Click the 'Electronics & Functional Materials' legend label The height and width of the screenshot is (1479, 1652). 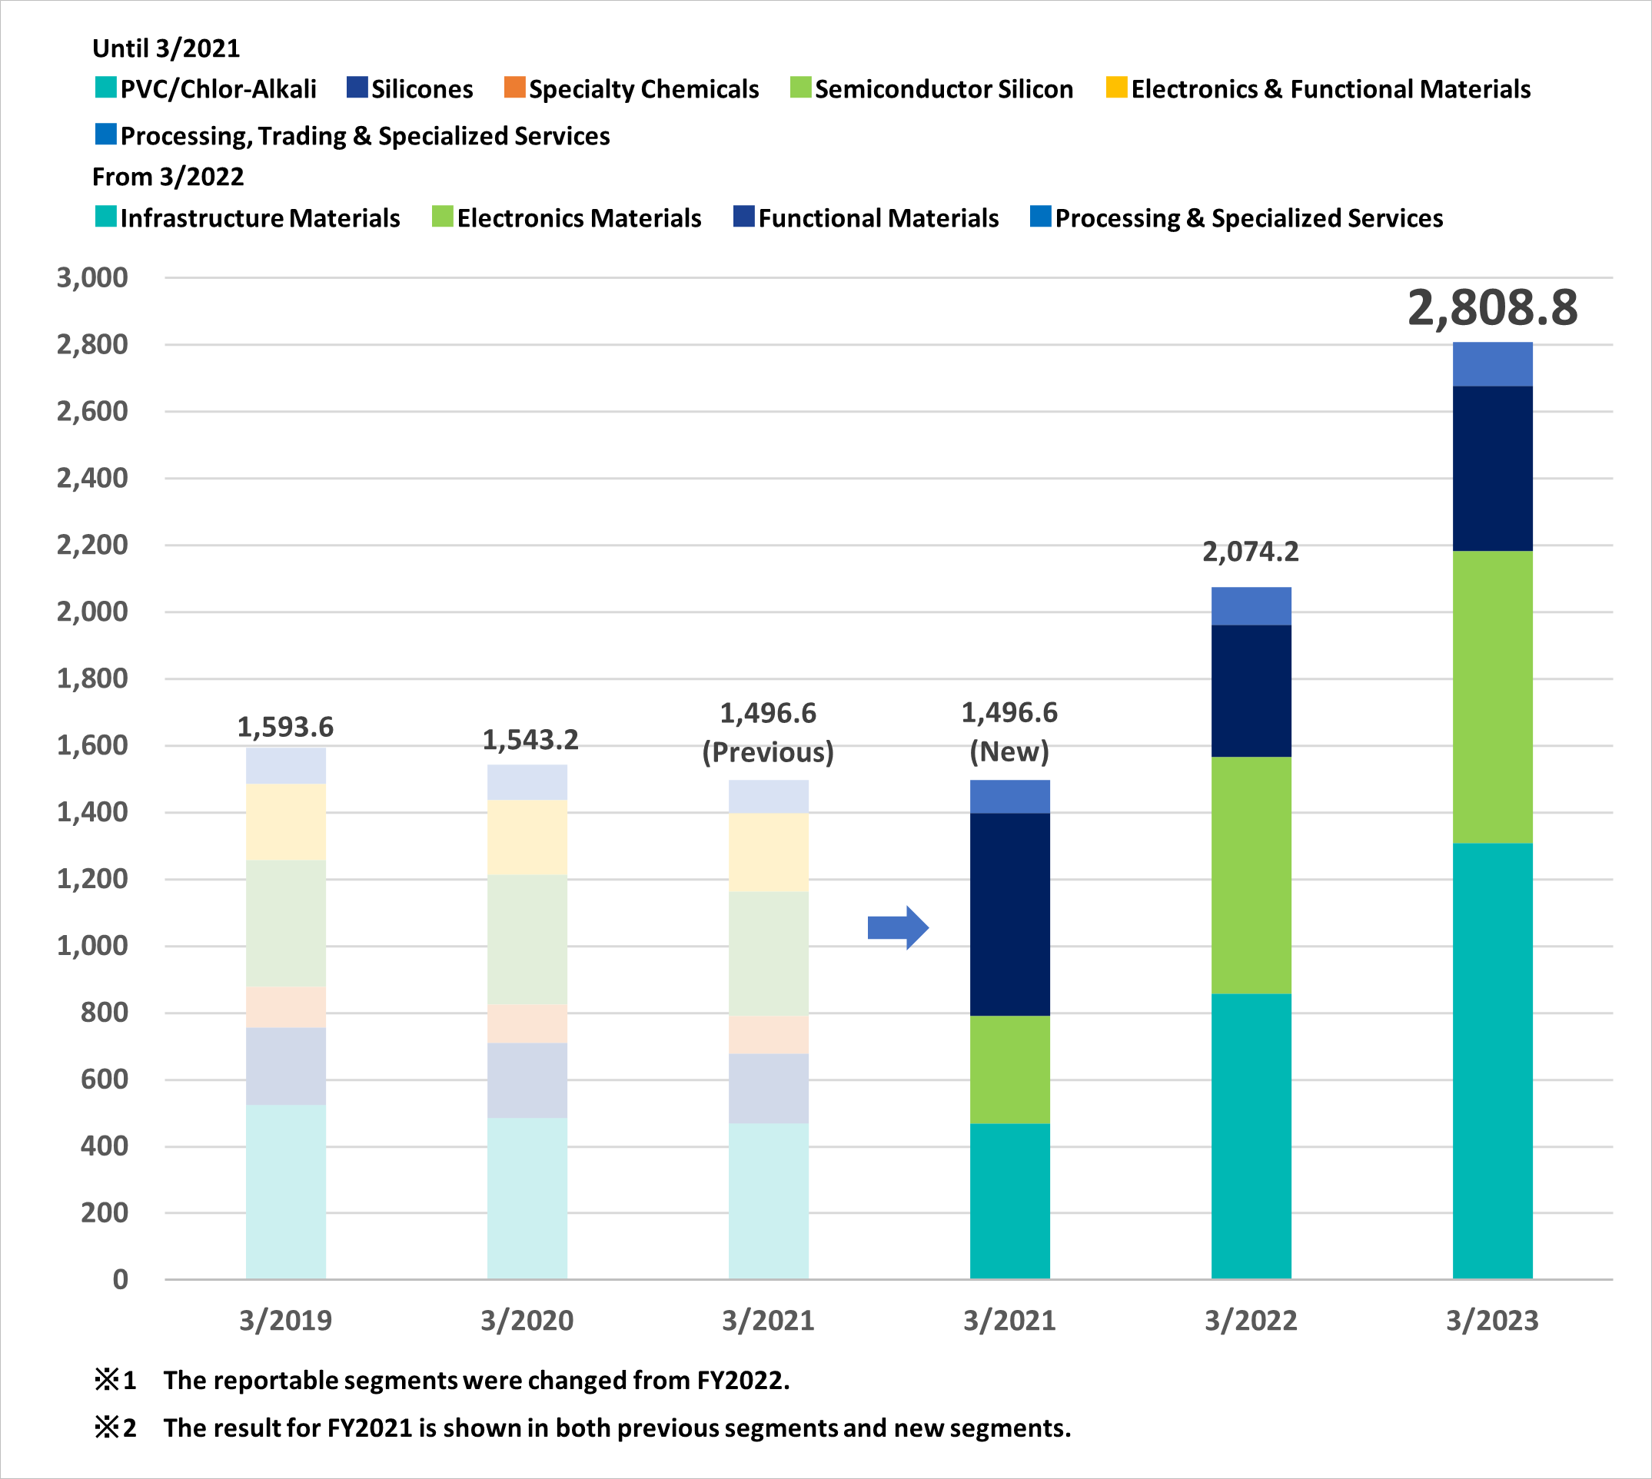(1331, 88)
